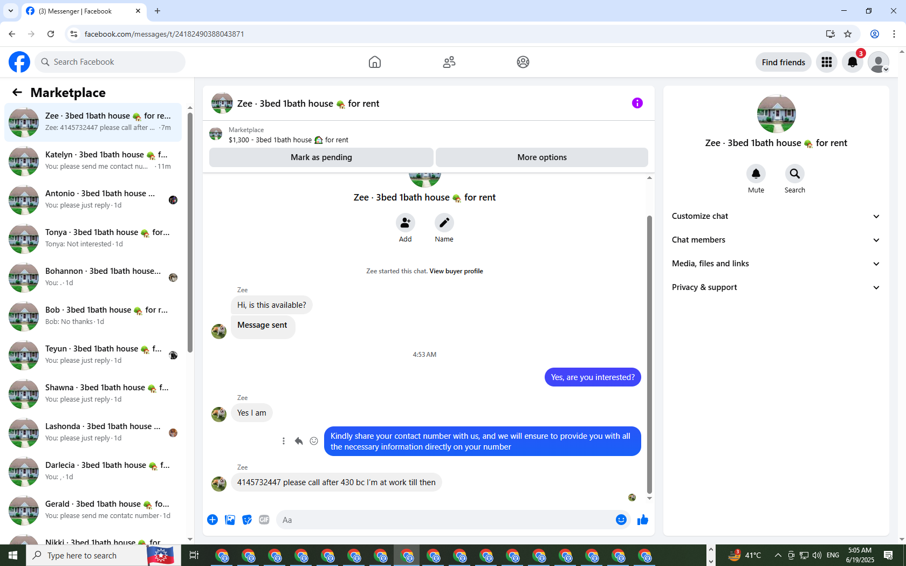The width and height of the screenshot is (906, 566).
Task: Open View buyer profile link
Action: (x=456, y=271)
